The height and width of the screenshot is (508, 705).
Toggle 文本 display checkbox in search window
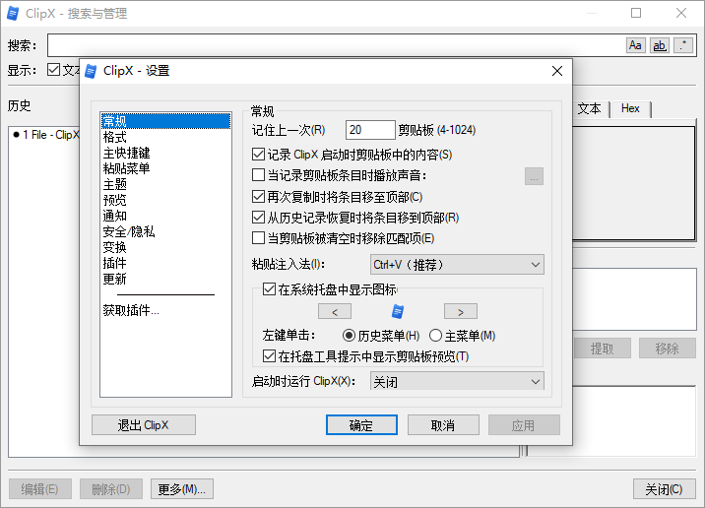(53, 70)
